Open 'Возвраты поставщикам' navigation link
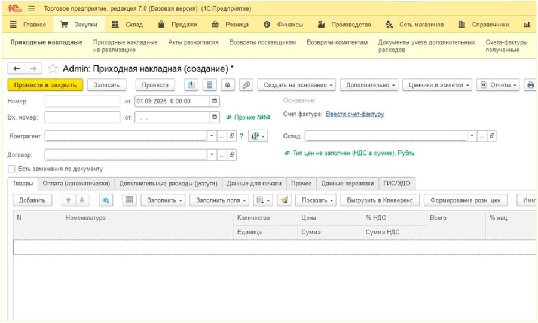The width and height of the screenshot is (538, 323). click(262, 42)
